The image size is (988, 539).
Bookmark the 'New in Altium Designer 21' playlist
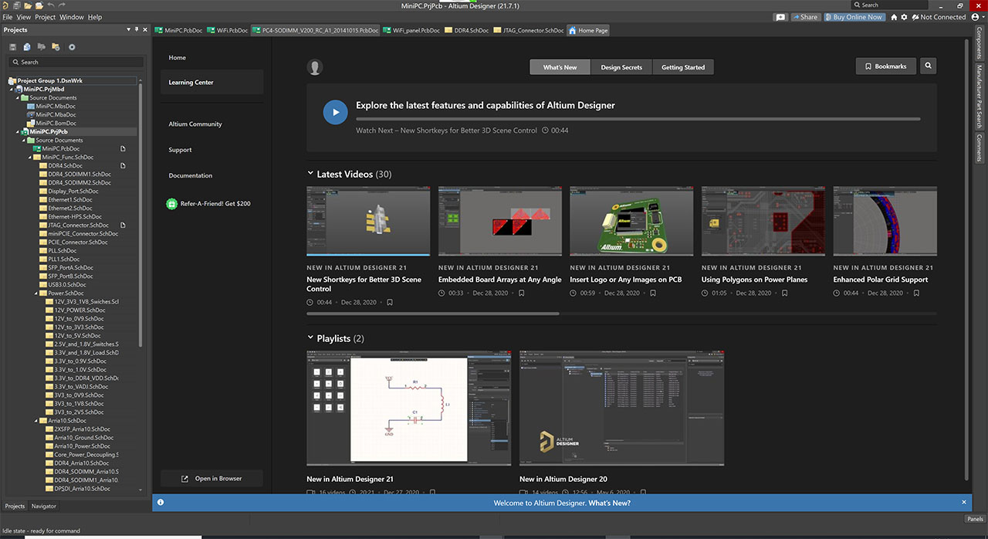pyautogui.click(x=432, y=492)
